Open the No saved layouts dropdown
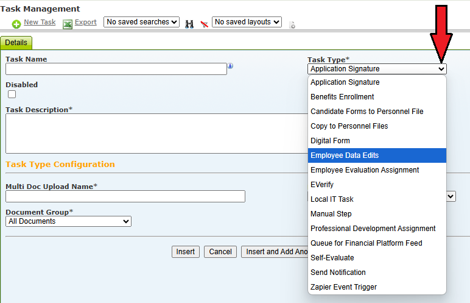The height and width of the screenshot is (303, 470). (x=247, y=22)
